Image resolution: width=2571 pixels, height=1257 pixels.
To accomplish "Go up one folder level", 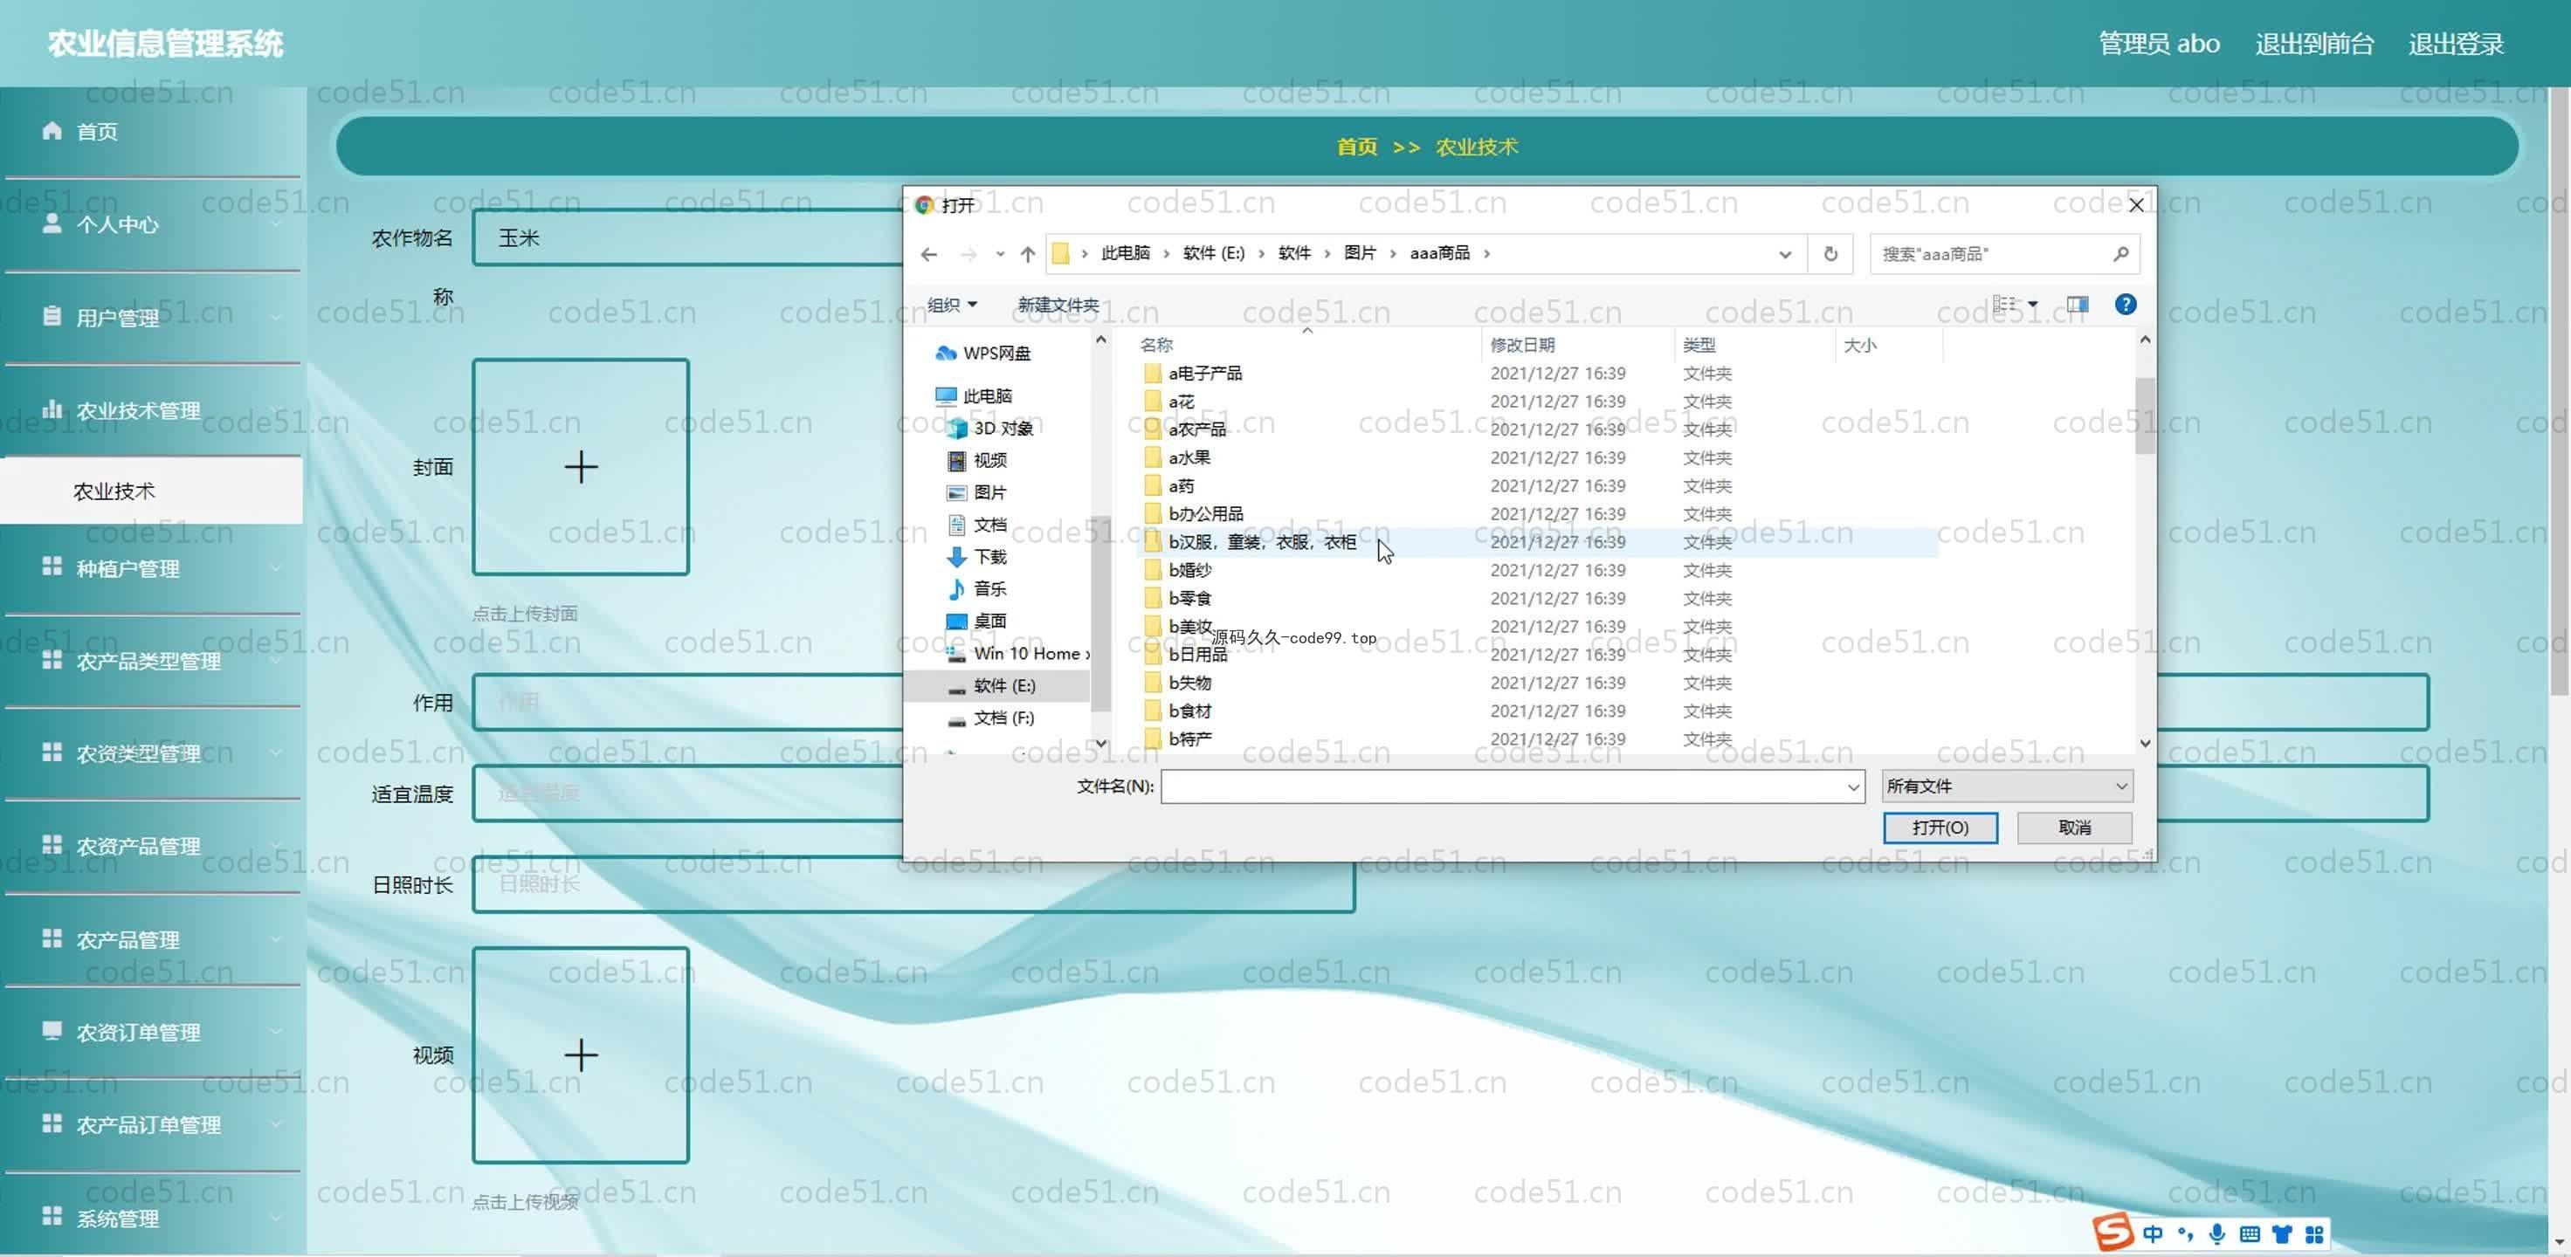I will coord(1028,254).
